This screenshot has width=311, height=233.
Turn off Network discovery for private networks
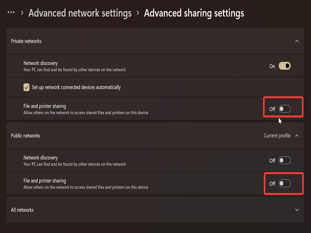pyautogui.click(x=285, y=66)
